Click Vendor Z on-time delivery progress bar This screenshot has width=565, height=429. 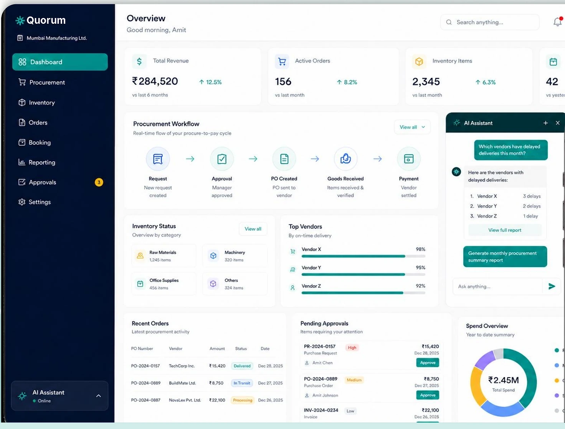(x=363, y=293)
